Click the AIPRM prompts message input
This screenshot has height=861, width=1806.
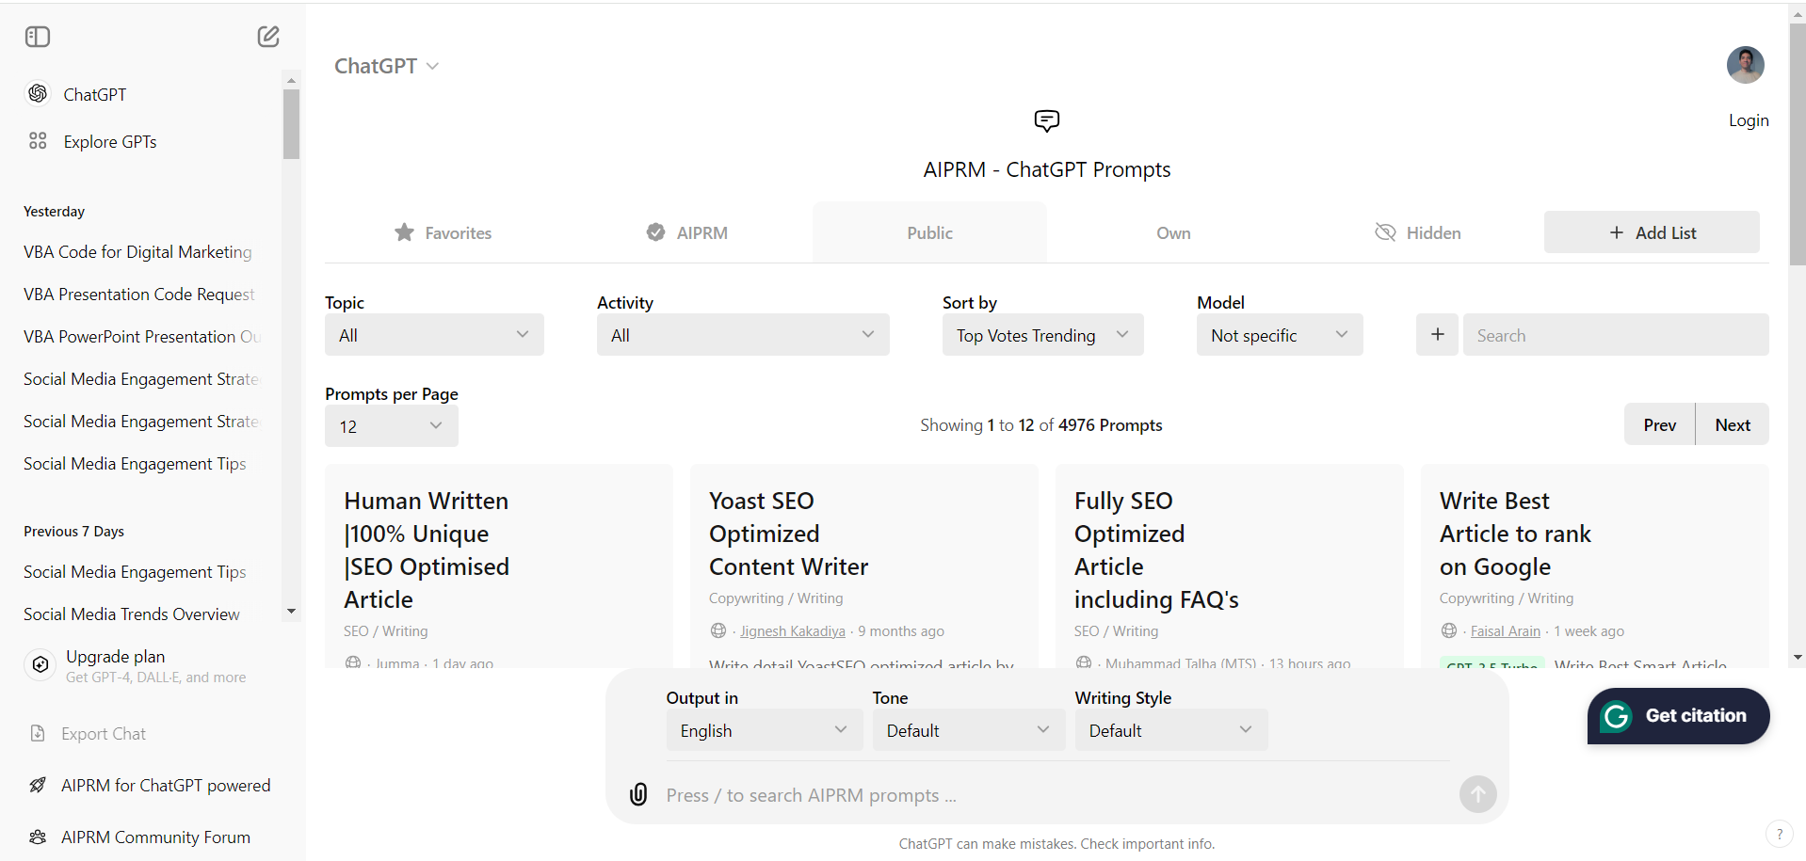coord(1055,795)
